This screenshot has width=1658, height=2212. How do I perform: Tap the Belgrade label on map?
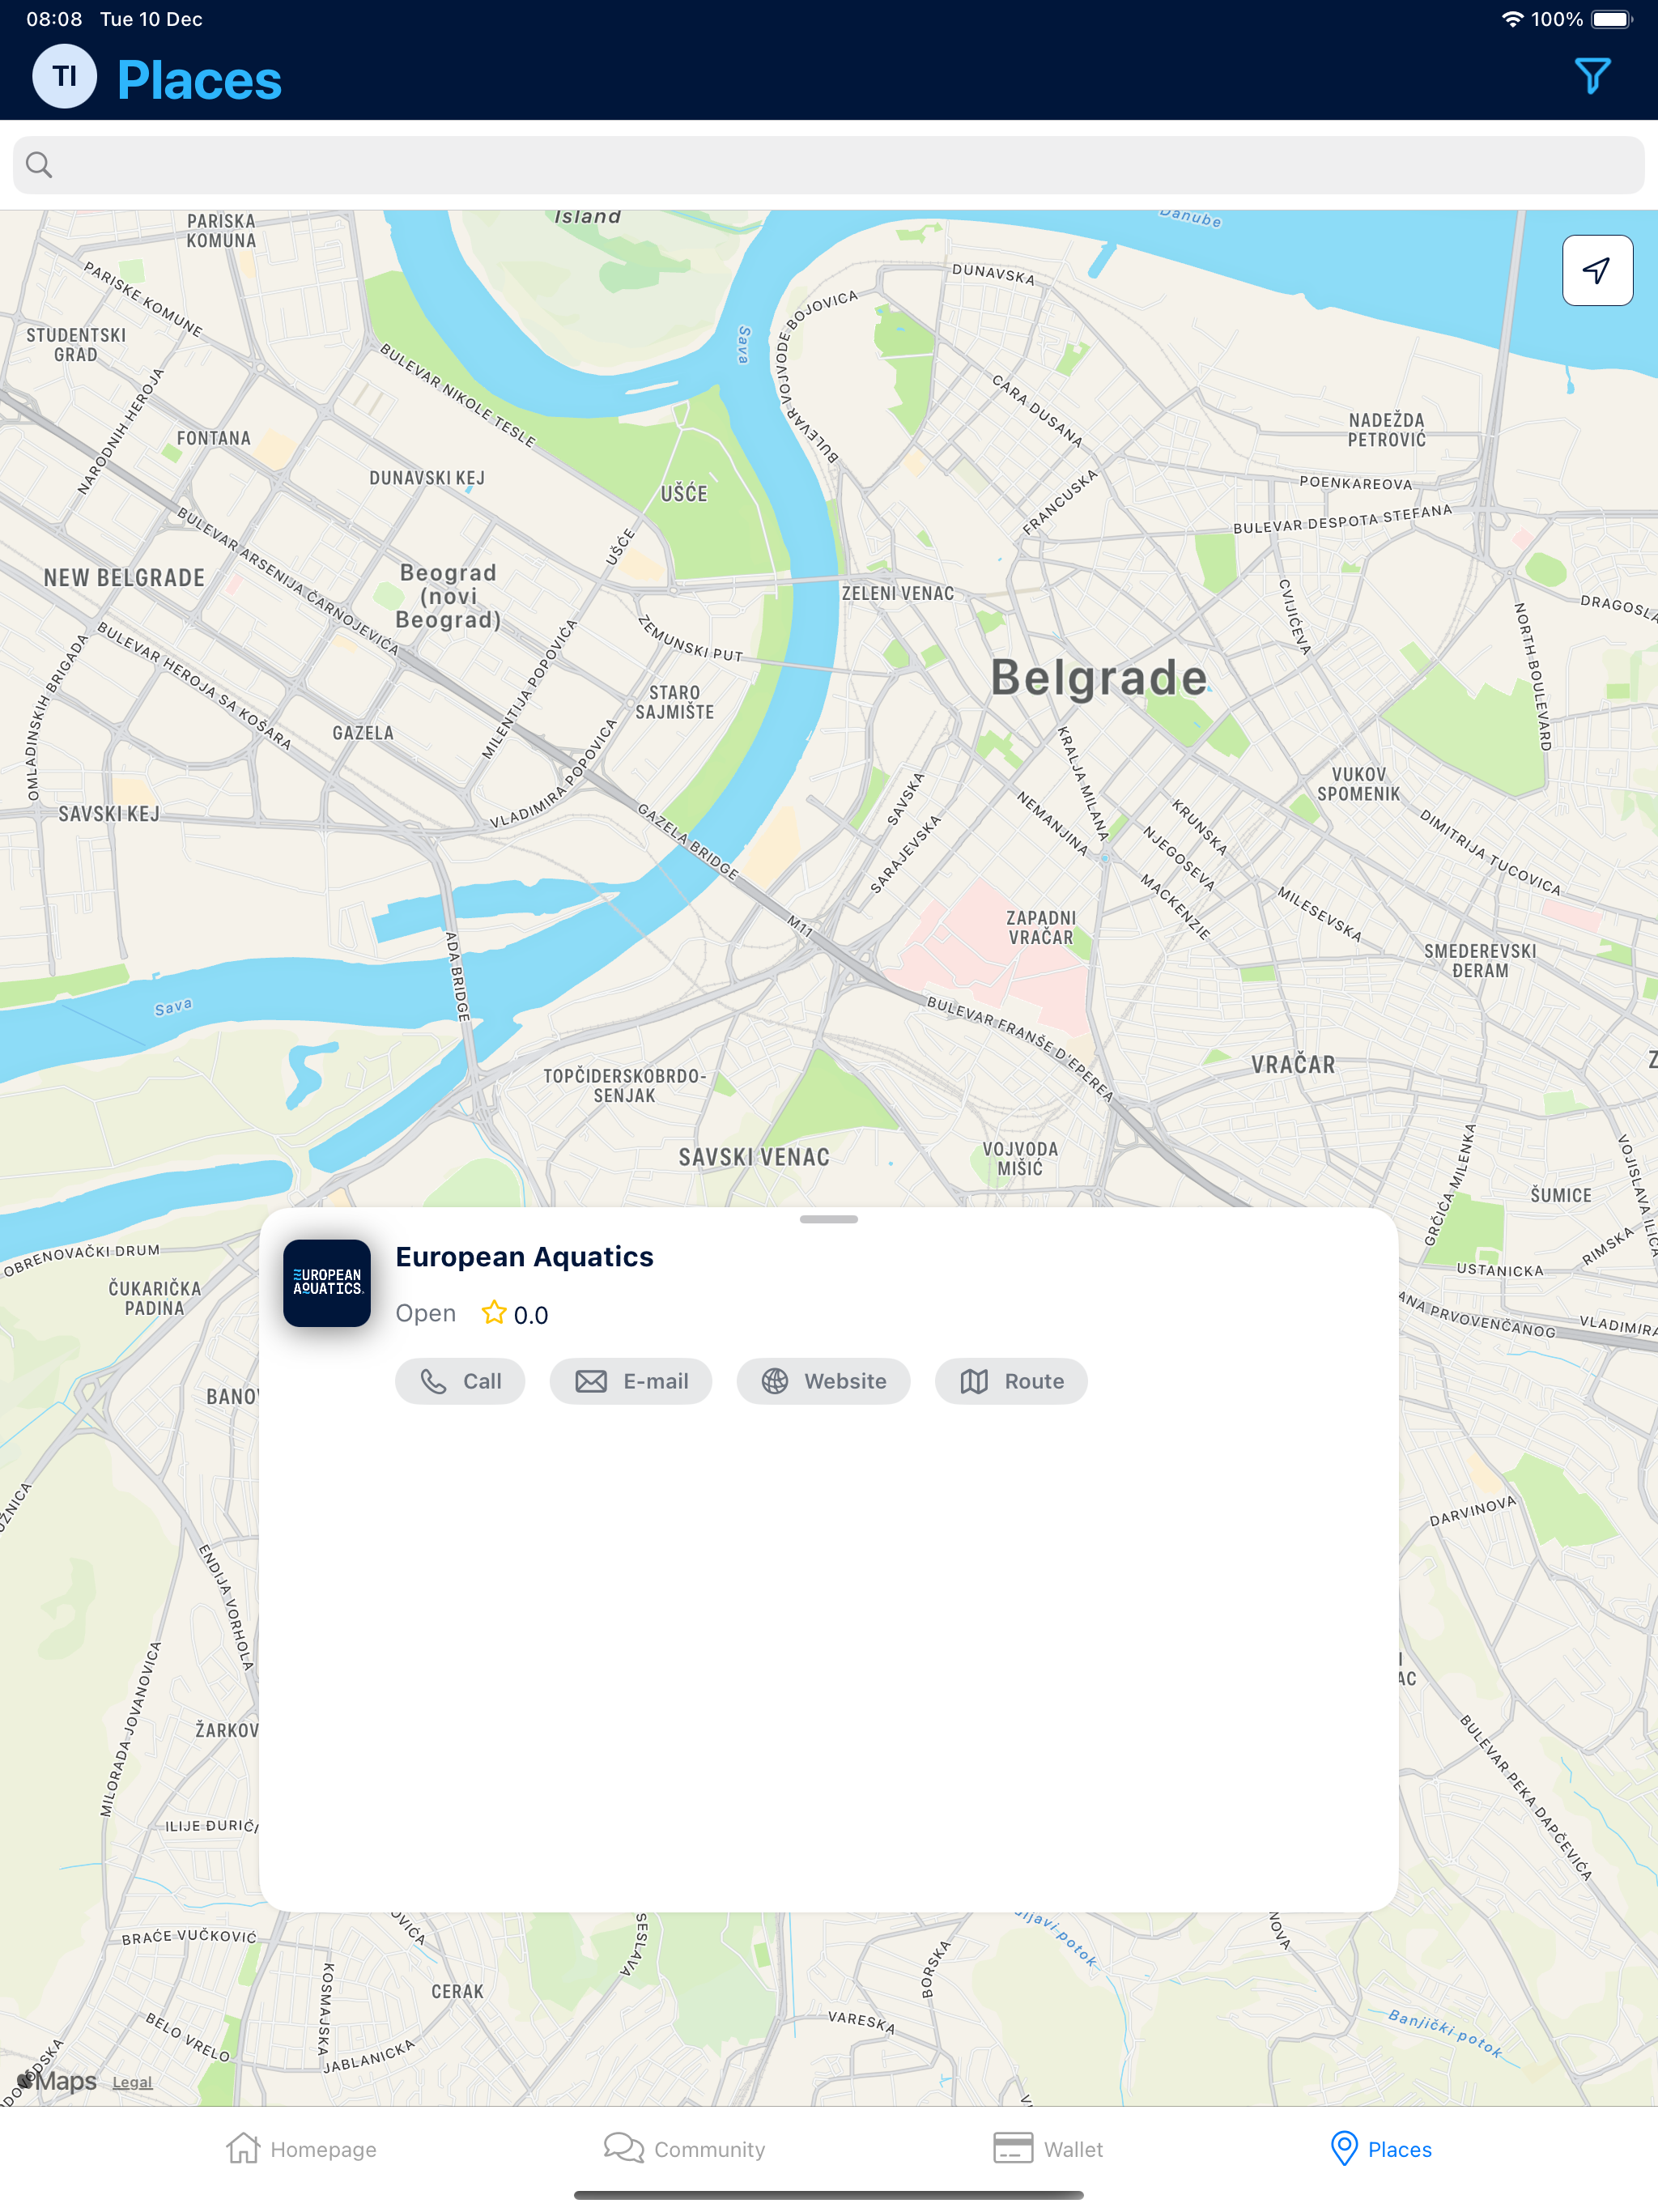pyautogui.click(x=1099, y=677)
